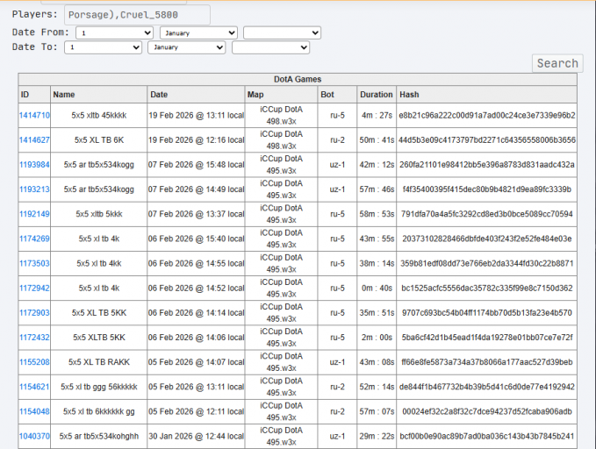Select game name '5x5 XL TB 5KK'
Screen dimensions: 596x449
pyautogui.click(x=99, y=313)
